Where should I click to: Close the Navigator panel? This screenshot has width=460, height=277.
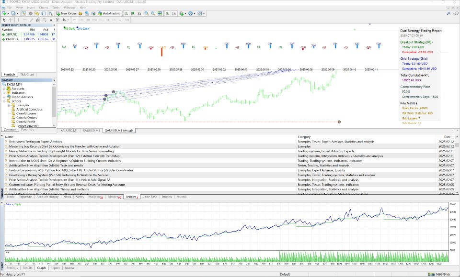(x=55, y=80)
